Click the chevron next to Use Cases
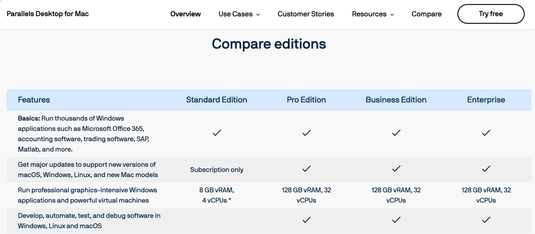This screenshot has height=234, width=535. pyautogui.click(x=258, y=15)
